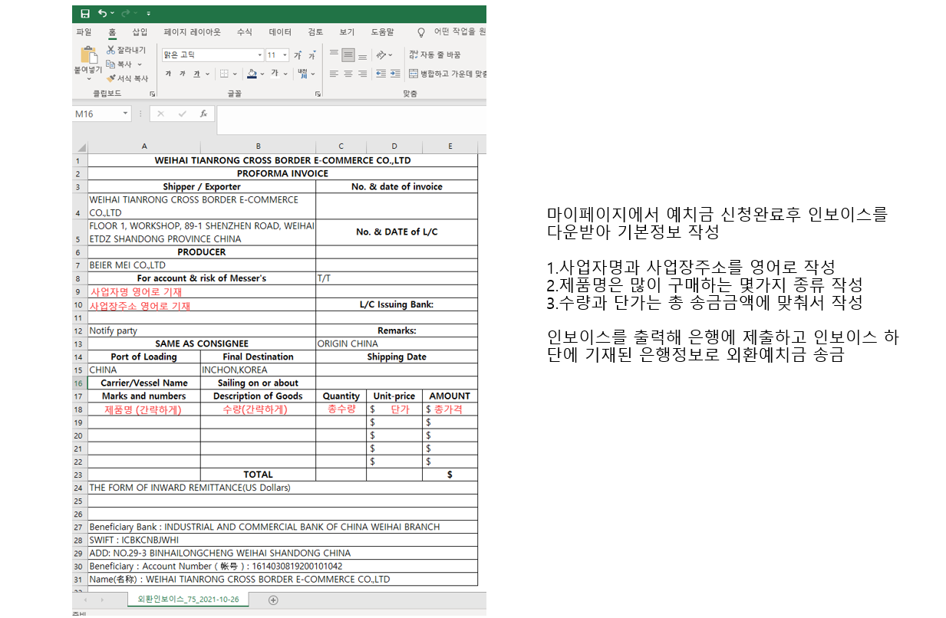The image size is (946, 618).
Task: Decrease font size with the smaller 가 icon
Action: point(311,55)
